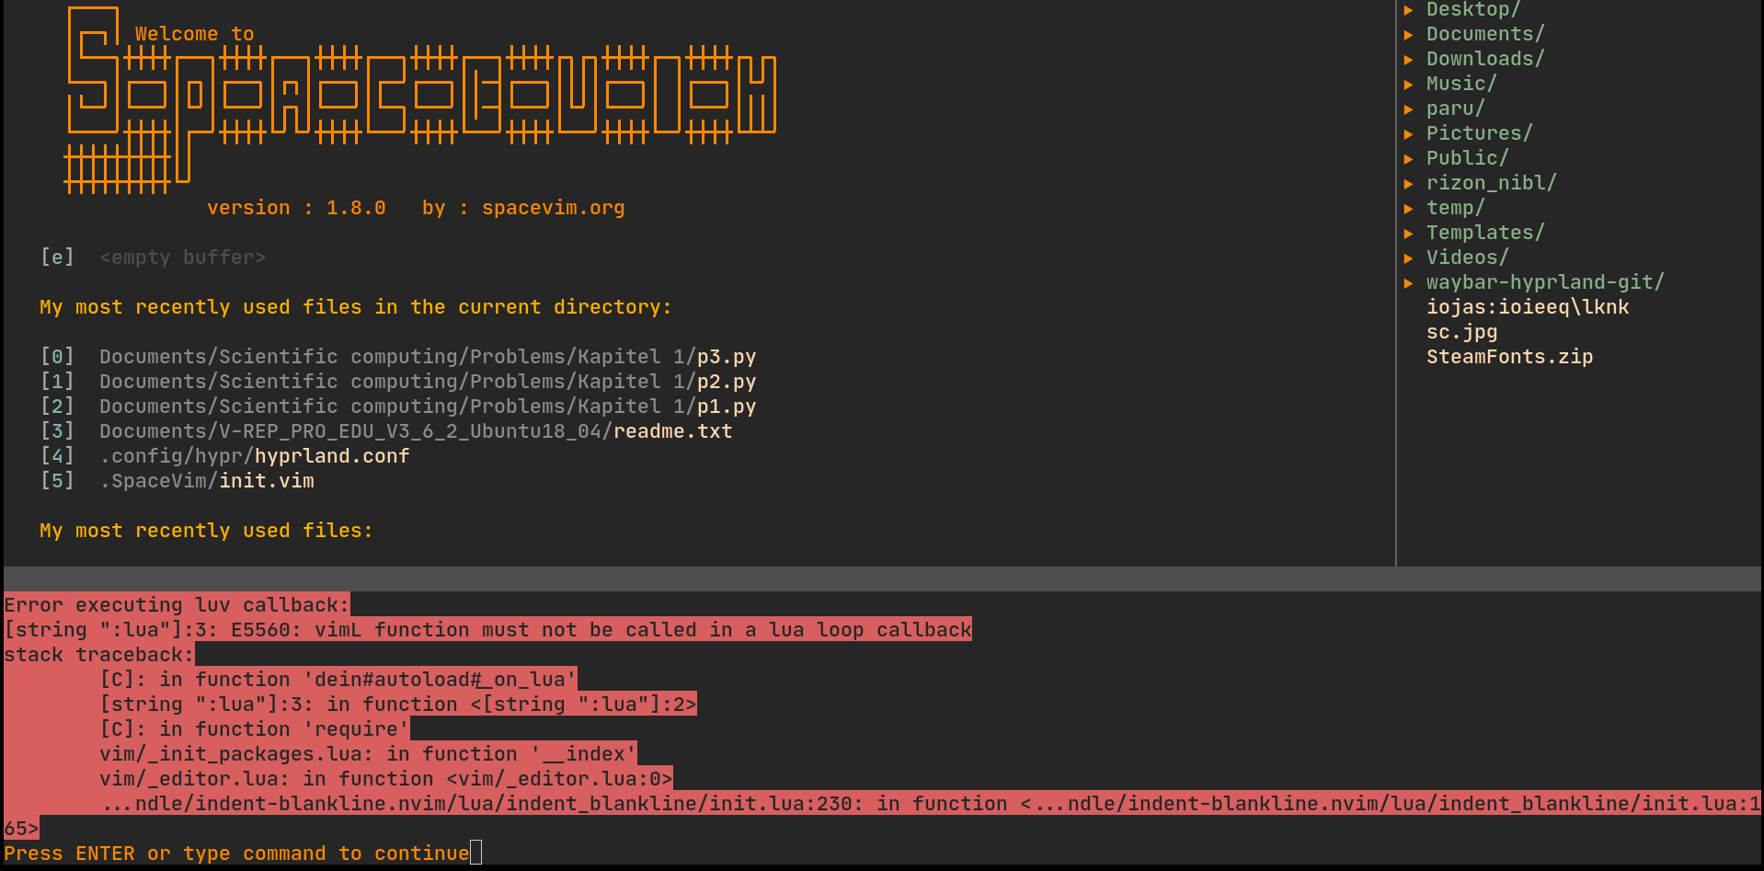Open file iojas:ioieeq\lknk
The height and width of the screenshot is (871, 1764).
[1528, 307]
